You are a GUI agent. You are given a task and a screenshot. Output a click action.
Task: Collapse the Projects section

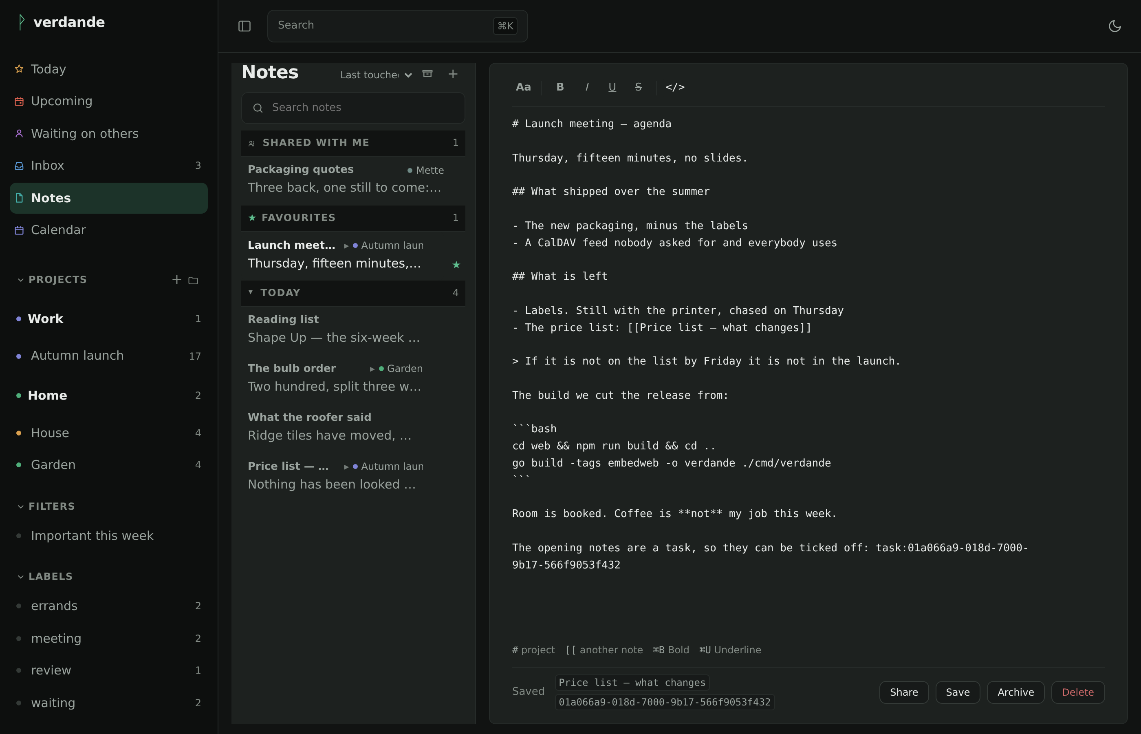tap(53, 280)
